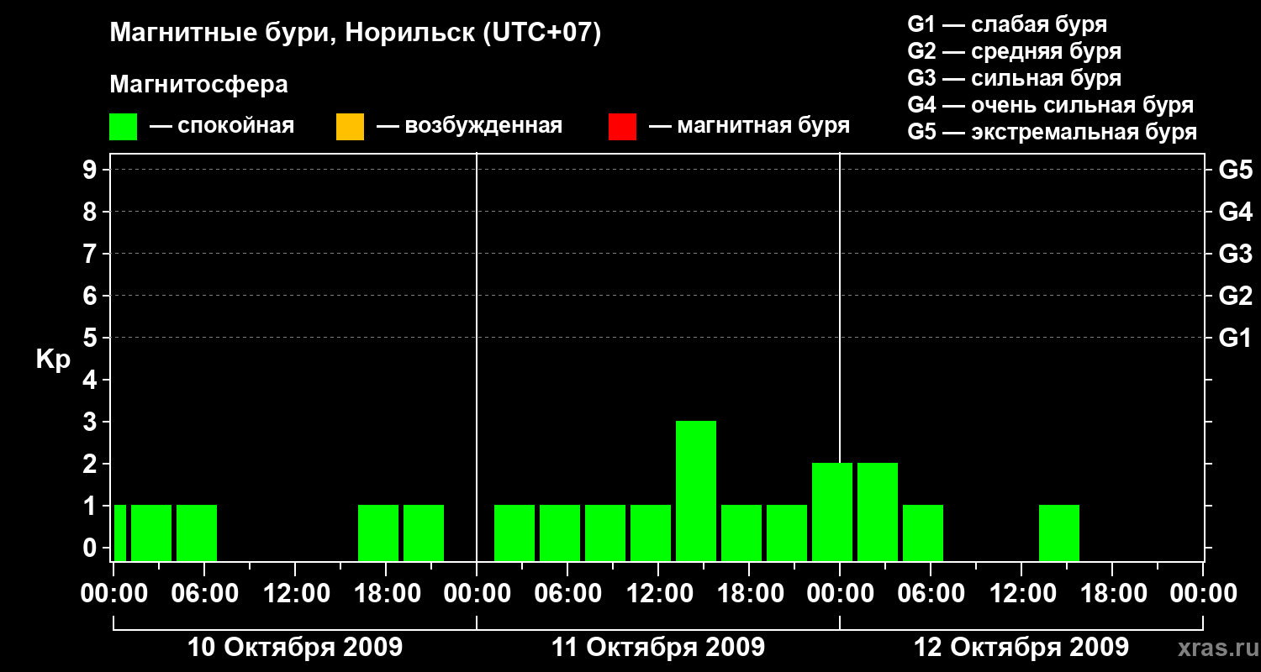Screen dimensions: 1261x672
Task: Click the orange 'возбужденная' legend swatch
Action: tap(350, 127)
